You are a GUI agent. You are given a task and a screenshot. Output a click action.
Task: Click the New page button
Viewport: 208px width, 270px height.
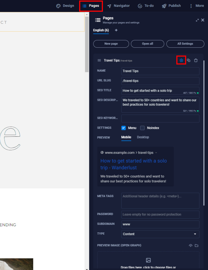(x=111, y=44)
